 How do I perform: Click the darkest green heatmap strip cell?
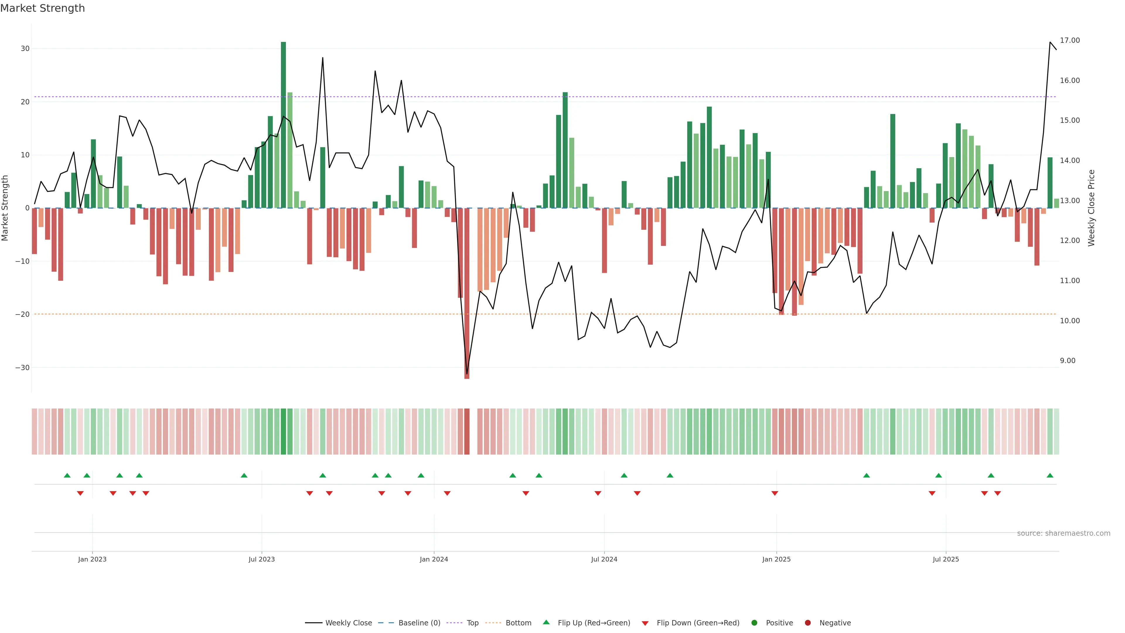click(283, 431)
